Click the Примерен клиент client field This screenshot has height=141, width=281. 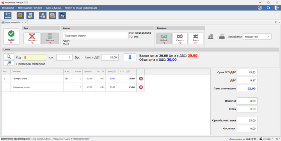96,35
